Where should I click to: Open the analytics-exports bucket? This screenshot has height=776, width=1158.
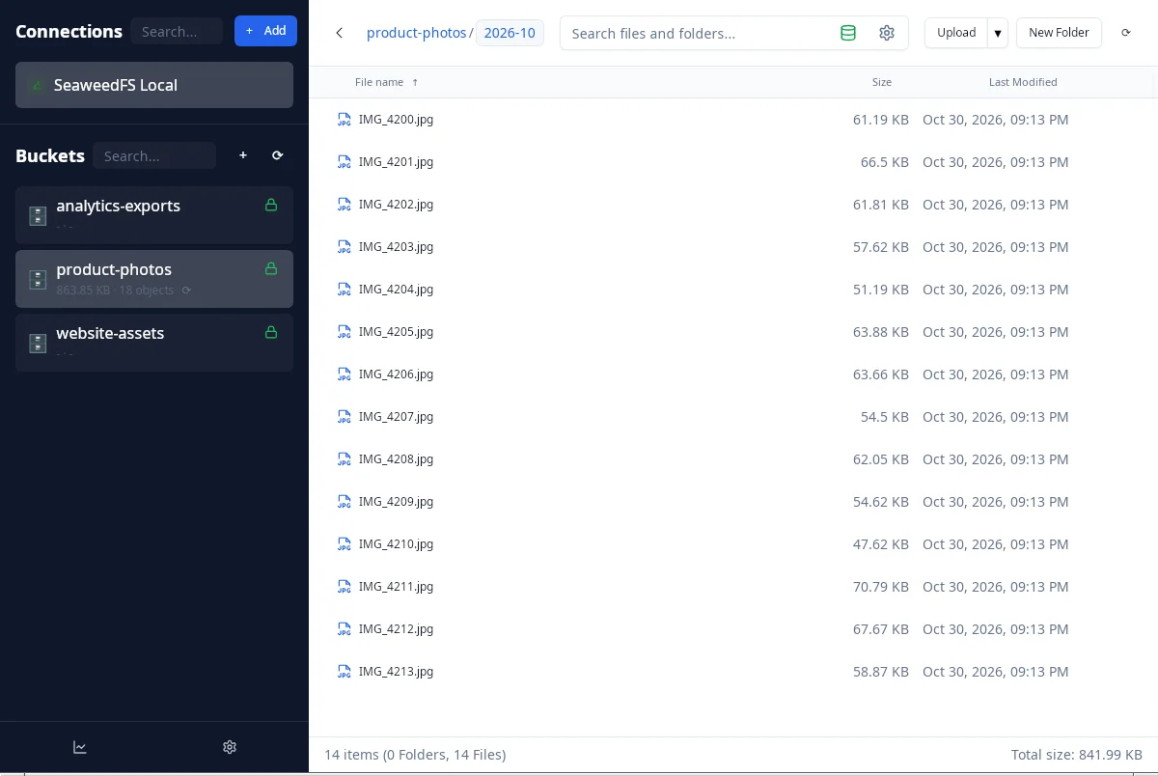point(154,215)
